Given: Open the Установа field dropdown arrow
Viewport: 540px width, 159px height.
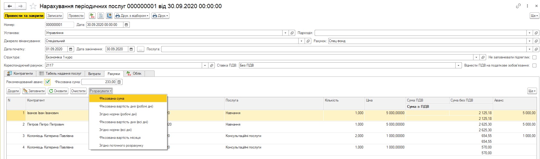Looking at the screenshot, I should pos(286,33).
